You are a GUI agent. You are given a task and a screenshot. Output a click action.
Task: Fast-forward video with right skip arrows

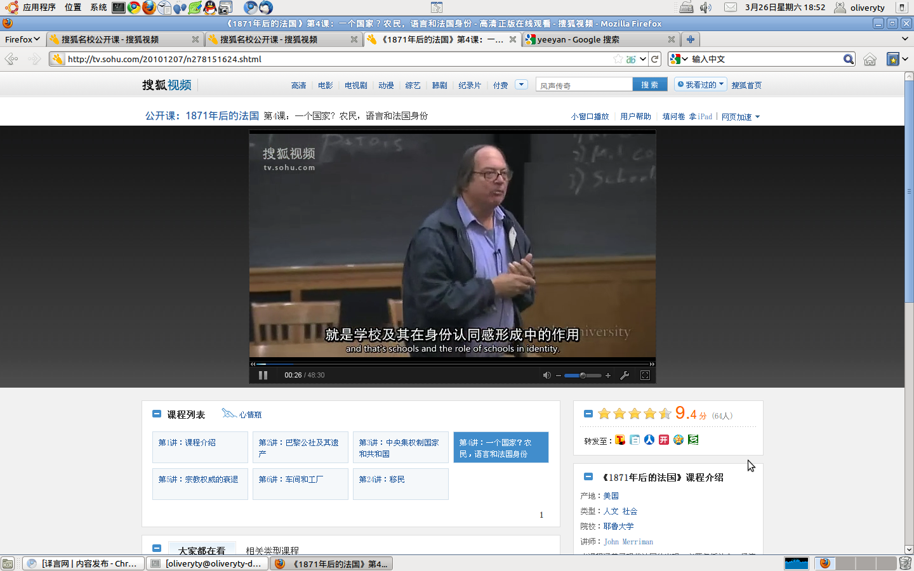[652, 364]
